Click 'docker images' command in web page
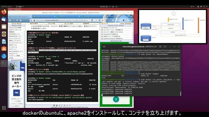This screenshot has width=209, height=117. [x=44, y=35]
